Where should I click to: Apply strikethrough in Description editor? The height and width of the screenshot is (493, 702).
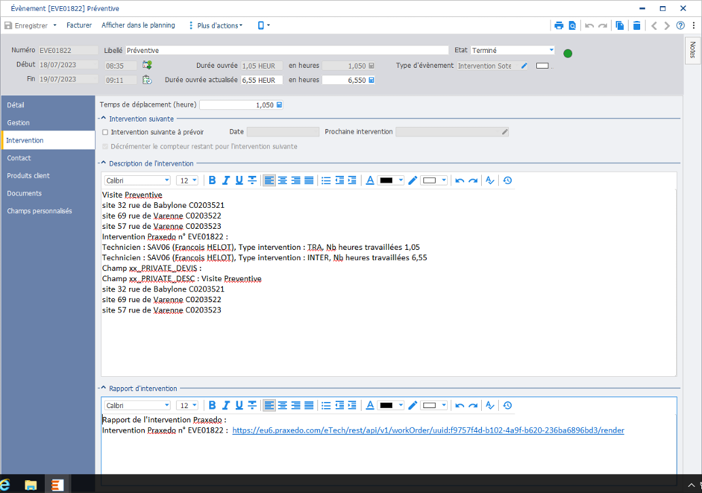[253, 180]
